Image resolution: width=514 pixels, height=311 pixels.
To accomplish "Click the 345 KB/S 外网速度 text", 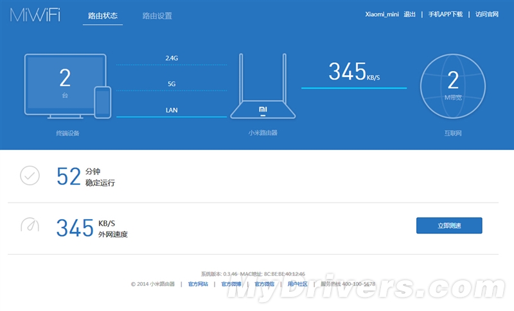I will click(92, 228).
